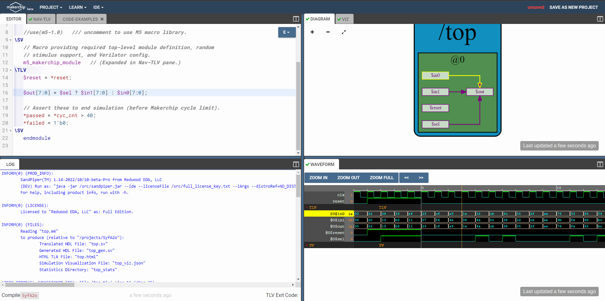This screenshot has height=301, width=605.
Task: Open the E dropdown in the editor
Action: pyautogui.click(x=286, y=32)
